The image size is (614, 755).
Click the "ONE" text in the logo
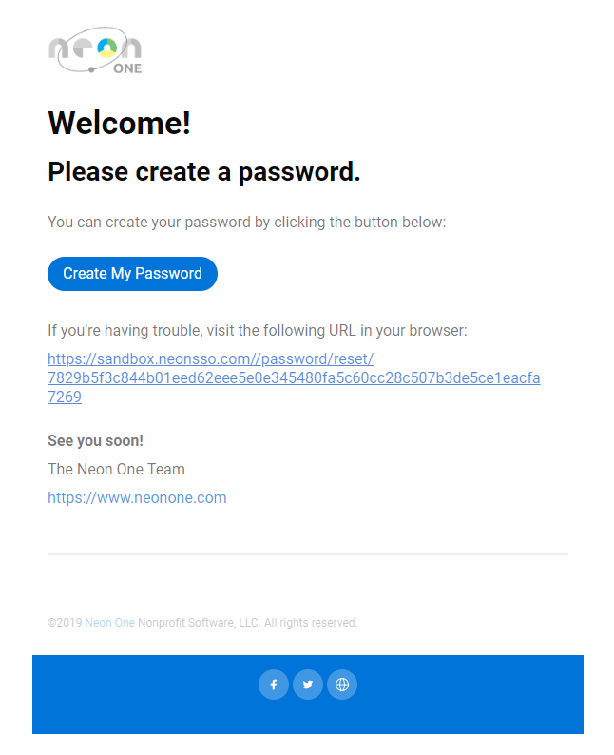(127, 68)
